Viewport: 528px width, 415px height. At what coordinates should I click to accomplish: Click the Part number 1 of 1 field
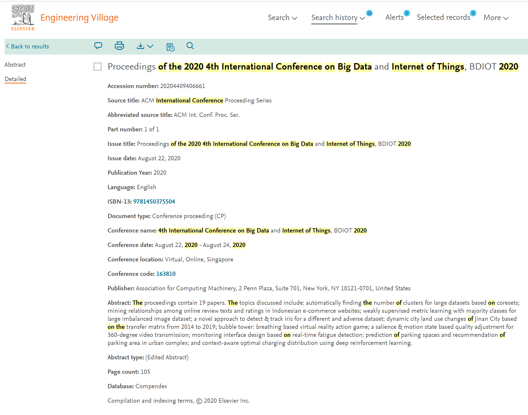pos(133,129)
